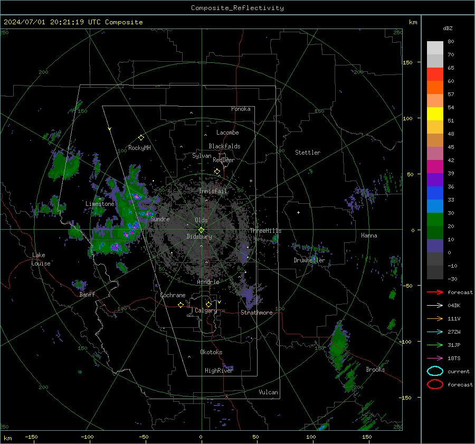Click the Hanna city label
This screenshot has height=444, width=475.
coord(369,235)
